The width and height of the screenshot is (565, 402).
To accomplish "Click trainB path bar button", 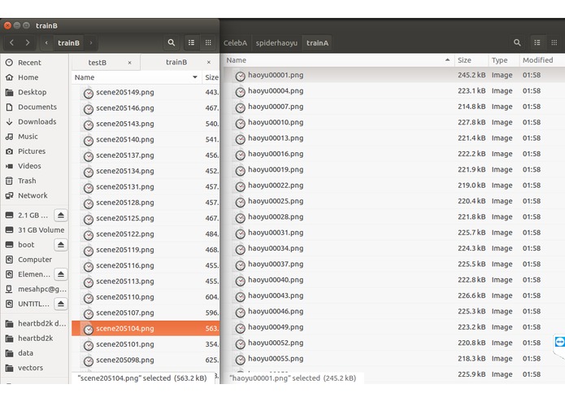I will (68, 42).
